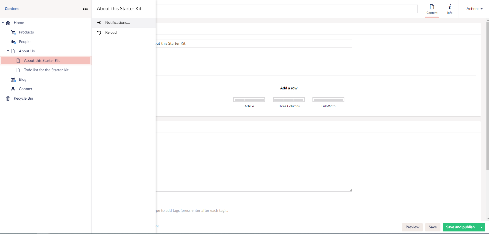Collapse the About Us tree node

click(x=8, y=51)
